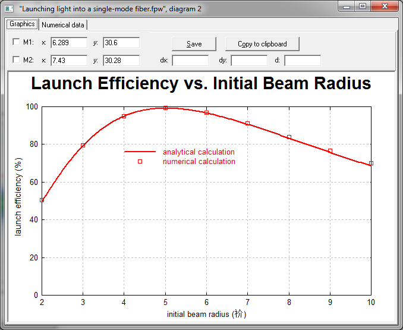Minimize the diagram window
This screenshot has width=403, height=330.
pyautogui.click(x=347, y=6)
